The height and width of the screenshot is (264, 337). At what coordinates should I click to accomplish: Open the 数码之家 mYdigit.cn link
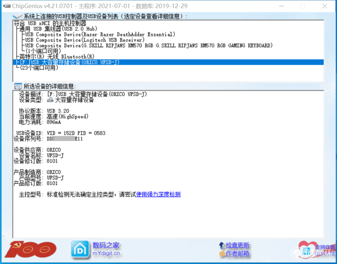[106, 249]
